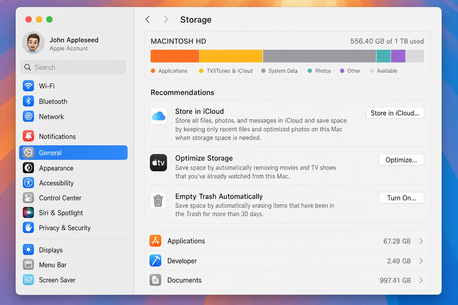
Task: Click the Appearance icon in sidebar
Action: tap(28, 168)
